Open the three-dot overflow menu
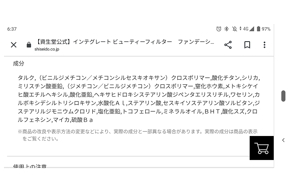This screenshot has height=192, width=289. point(265,45)
